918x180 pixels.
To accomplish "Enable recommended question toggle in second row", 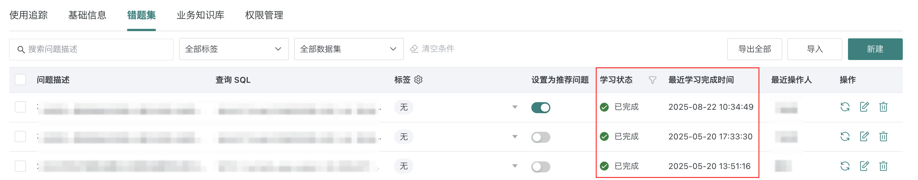I will coord(541,137).
